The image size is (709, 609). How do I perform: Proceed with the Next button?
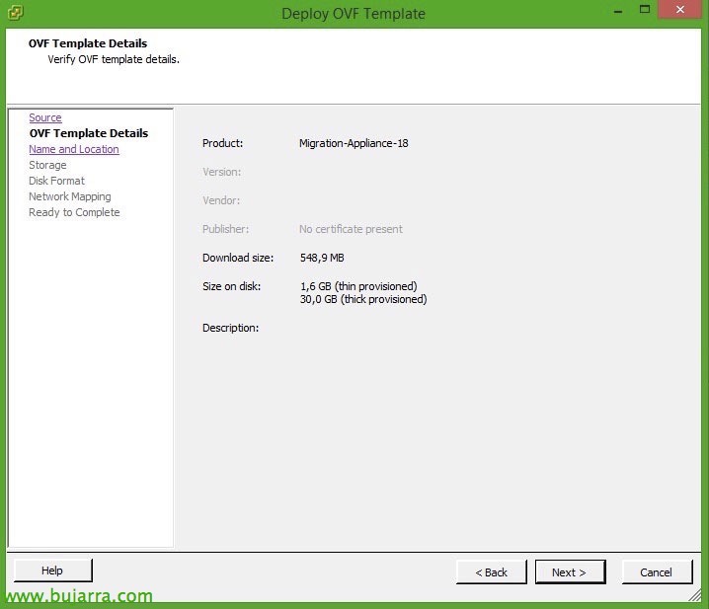[570, 571]
